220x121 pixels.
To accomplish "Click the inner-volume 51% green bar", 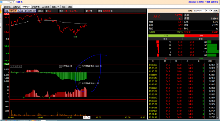I will point(166,36).
